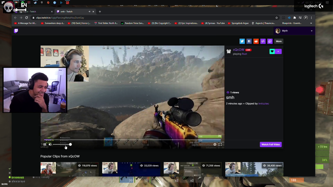Open the 'First Strike: North A...' bookmark

coord(106,23)
